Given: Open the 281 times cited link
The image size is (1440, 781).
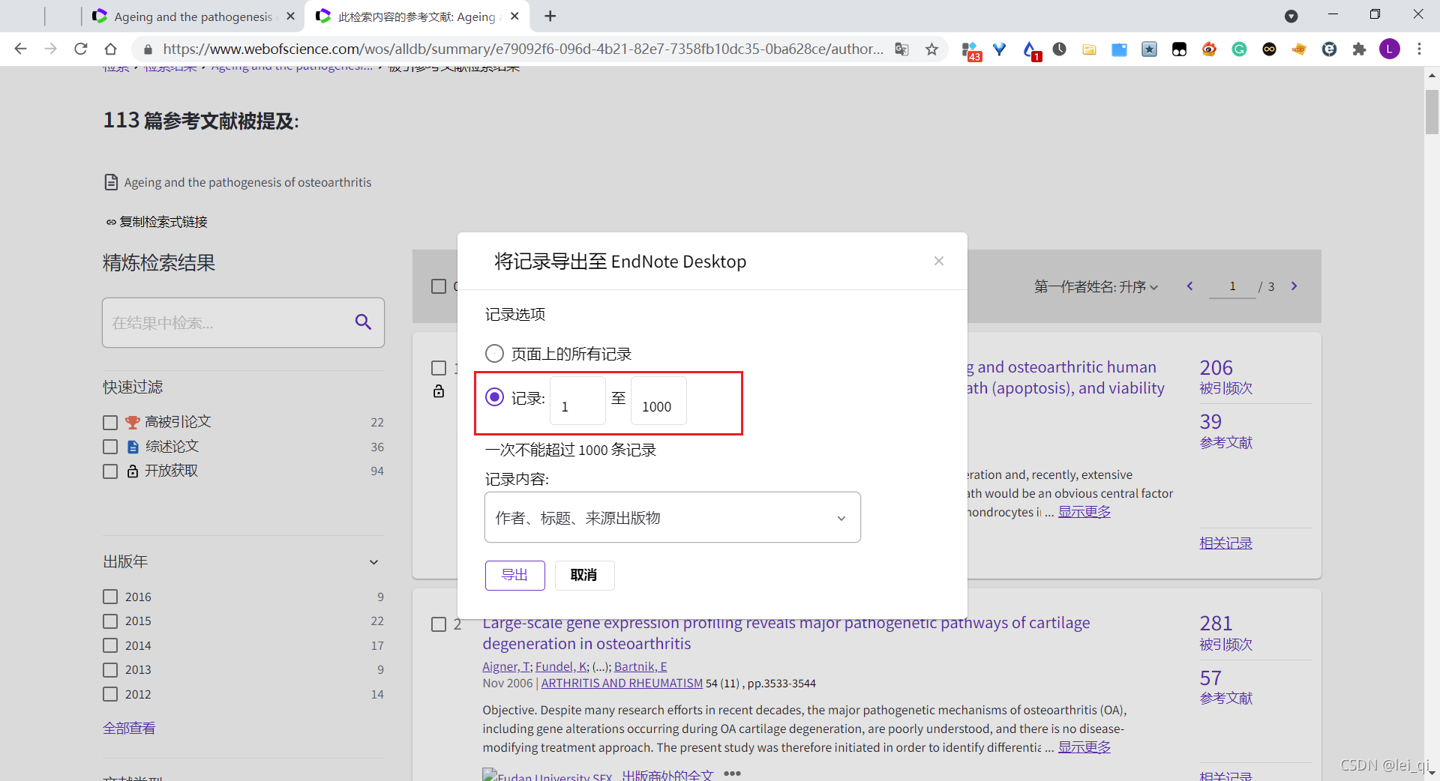Looking at the screenshot, I should [1216, 623].
